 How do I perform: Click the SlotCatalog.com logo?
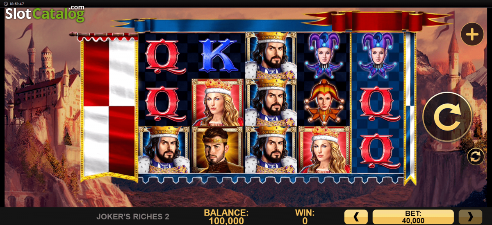pyautogui.click(x=45, y=13)
